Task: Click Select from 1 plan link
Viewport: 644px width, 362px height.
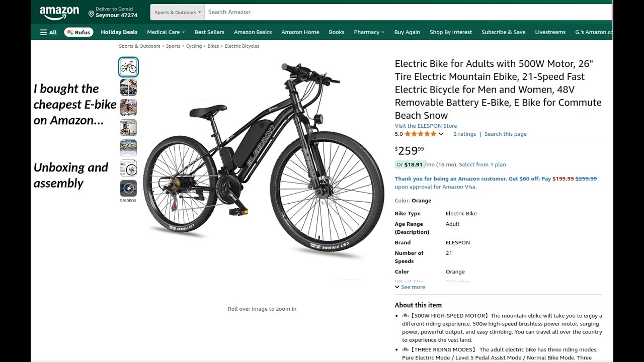Action: [482, 164]
